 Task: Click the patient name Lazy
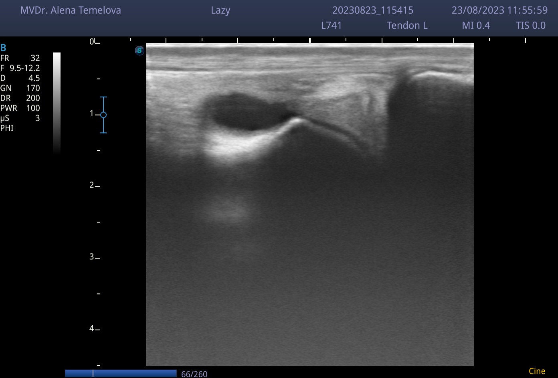point(220,10)
